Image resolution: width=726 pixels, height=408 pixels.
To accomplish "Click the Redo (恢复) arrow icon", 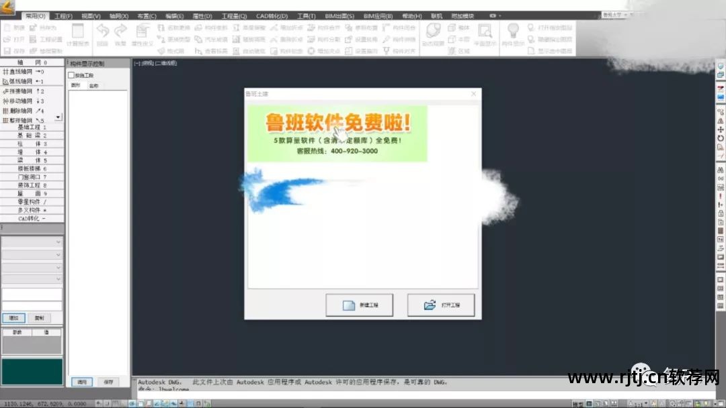I will click(x=120, y=32).
